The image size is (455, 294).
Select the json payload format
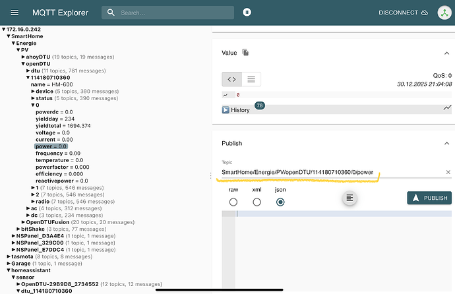280,202
